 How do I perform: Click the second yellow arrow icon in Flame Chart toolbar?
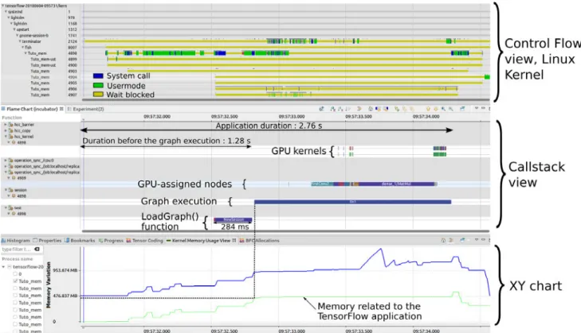point(436,109)
